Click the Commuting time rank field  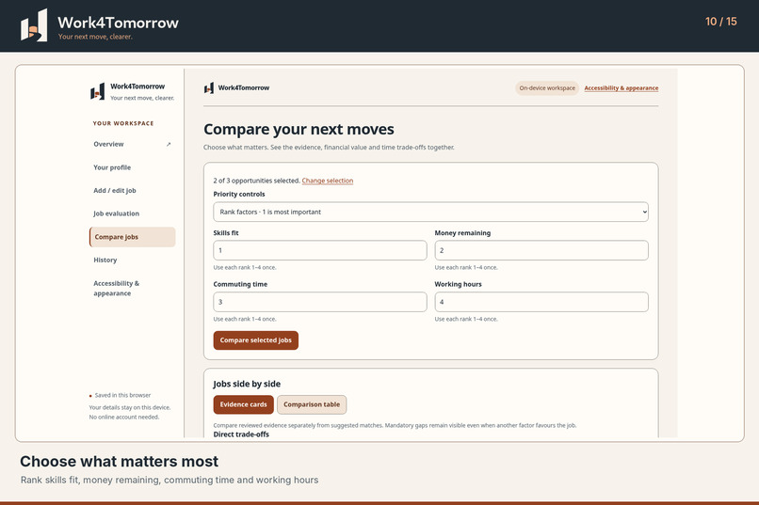pyautogui.click(x=320, y=302)
